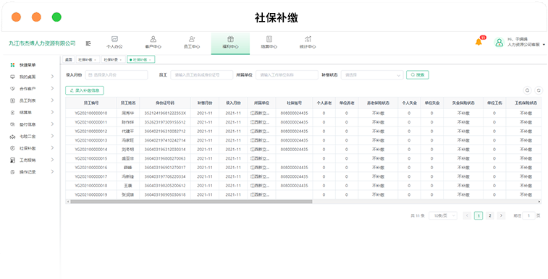548x279 pixels.
Task: Click the 垫付信息 icon in sidebar
Action: tap(12, 124)
